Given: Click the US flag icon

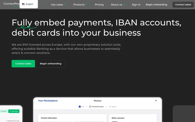Looking at the screenshot, I should click(x=23, y=4).
